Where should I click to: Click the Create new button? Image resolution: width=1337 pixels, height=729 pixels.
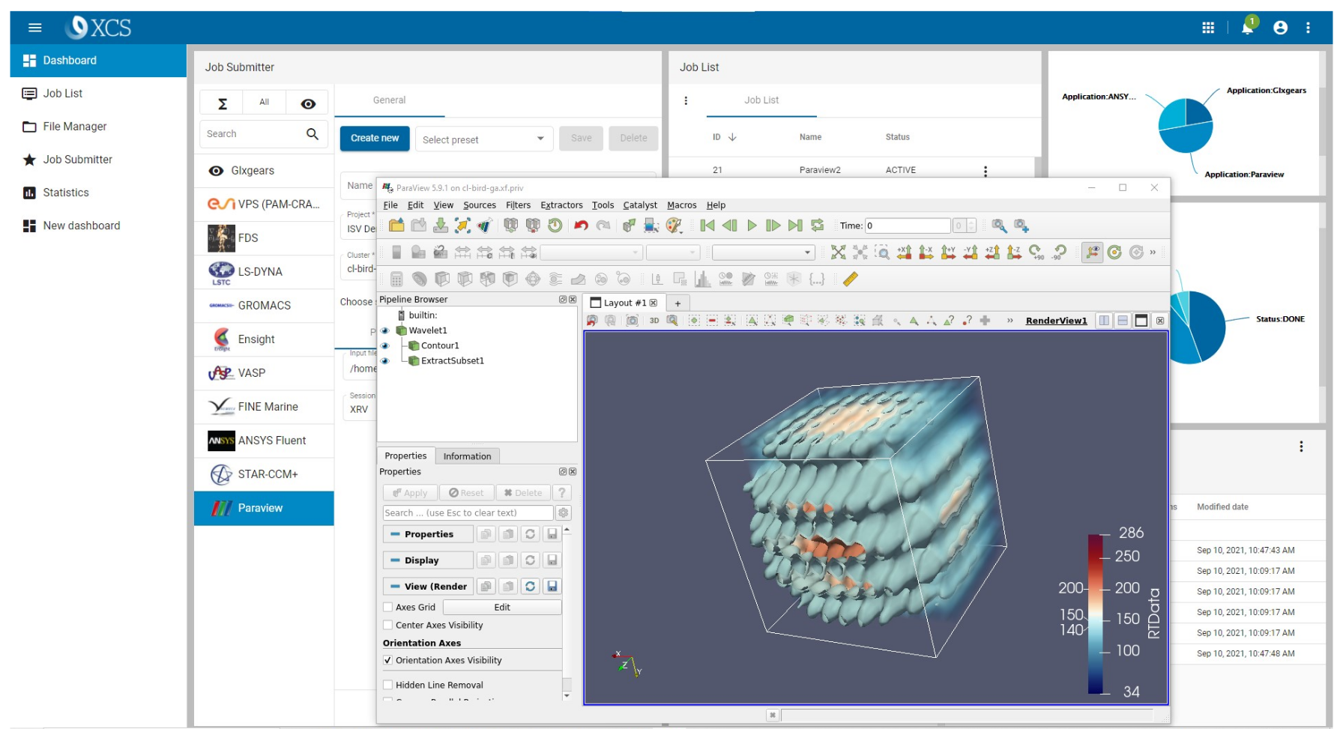click(375, 139)
